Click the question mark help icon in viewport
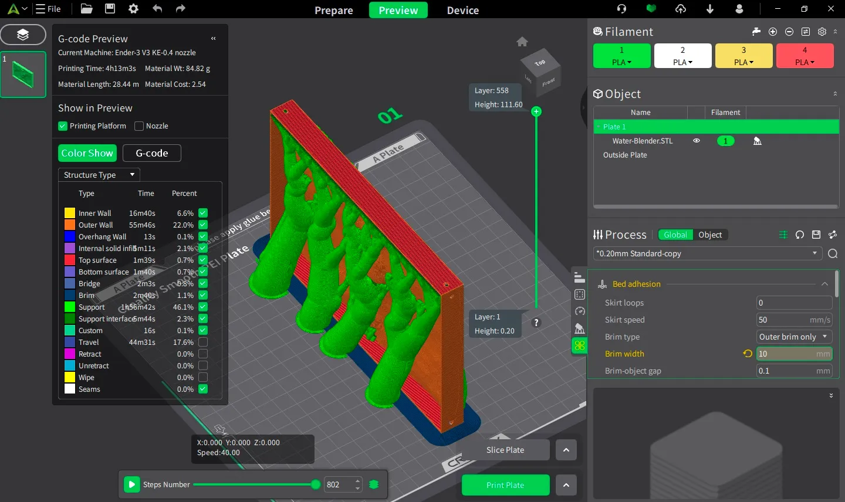The width and height of the screenshot is (845, 502). [x=536, y=323]
